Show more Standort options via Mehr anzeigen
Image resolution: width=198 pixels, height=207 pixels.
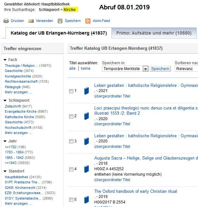(18, 203)
